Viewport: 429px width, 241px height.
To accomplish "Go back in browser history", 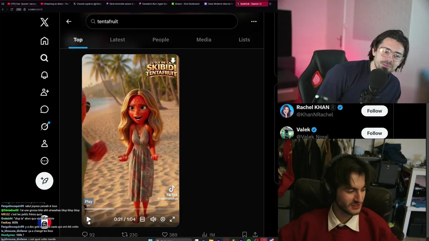I will 3,9.
